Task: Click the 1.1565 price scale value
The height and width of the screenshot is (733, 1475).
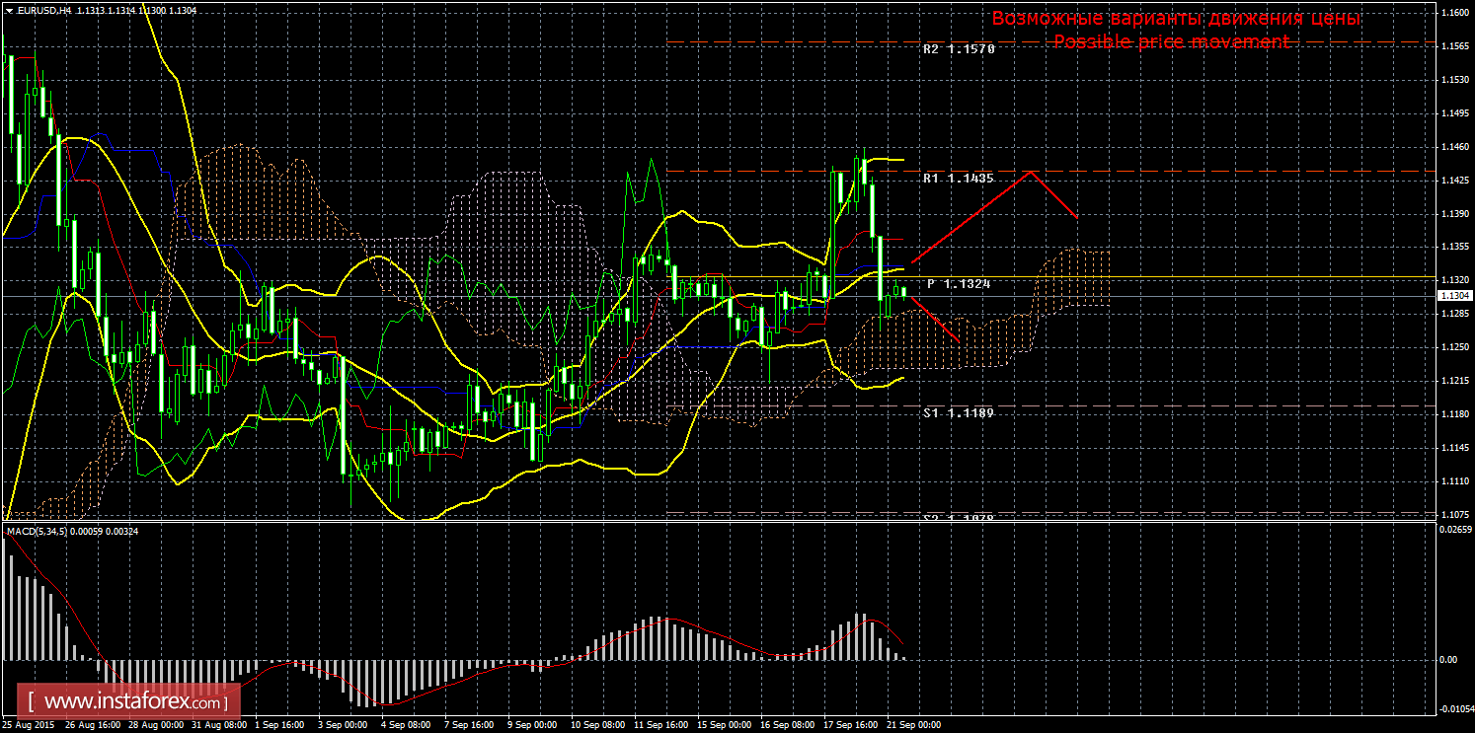Action: click(1454, 46)
